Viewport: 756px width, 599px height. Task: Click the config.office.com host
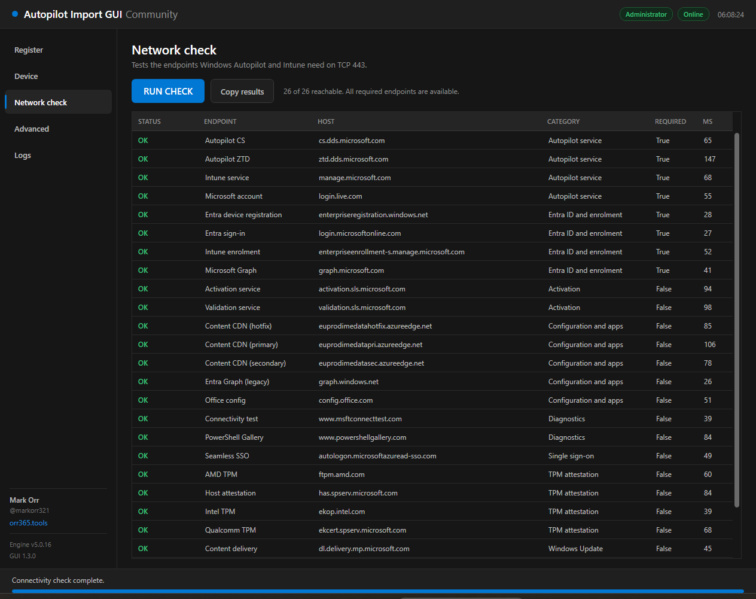(x=346, y=400)
